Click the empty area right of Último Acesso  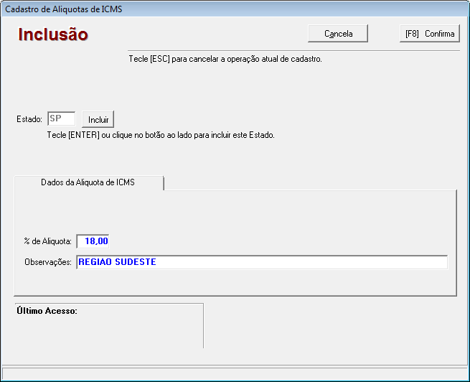point(330,327)
